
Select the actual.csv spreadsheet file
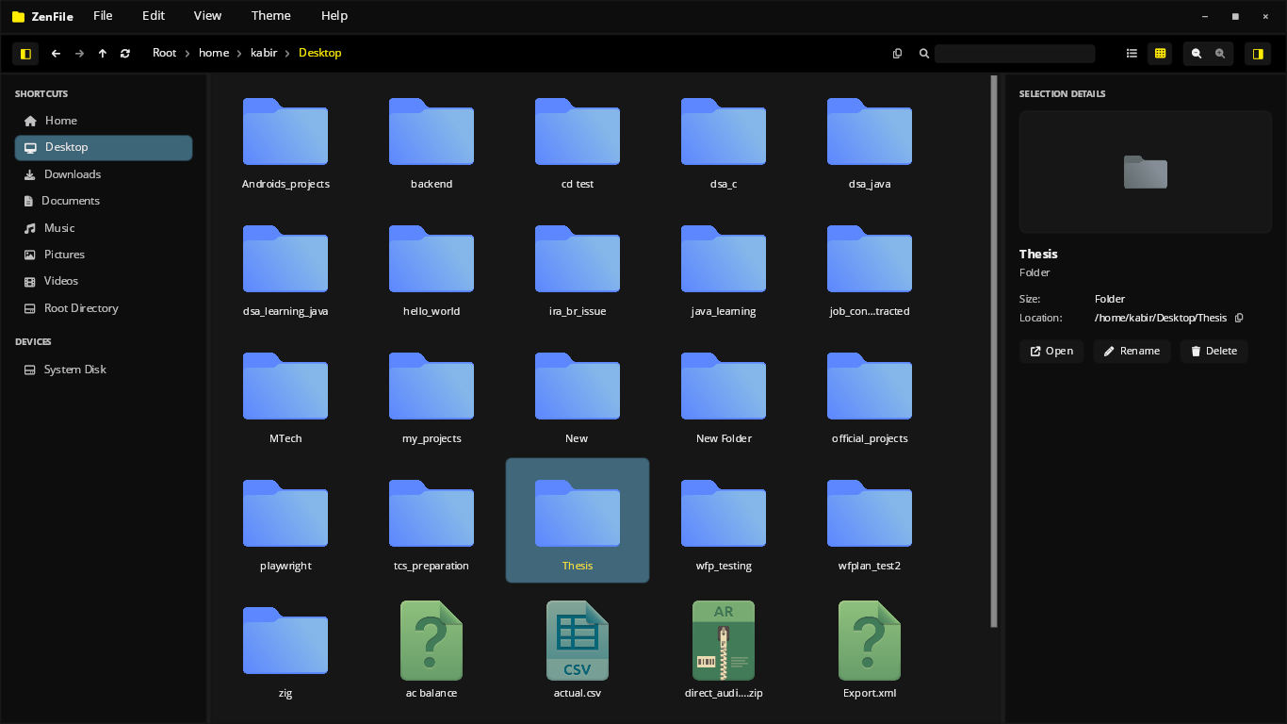tap(578, 649)
